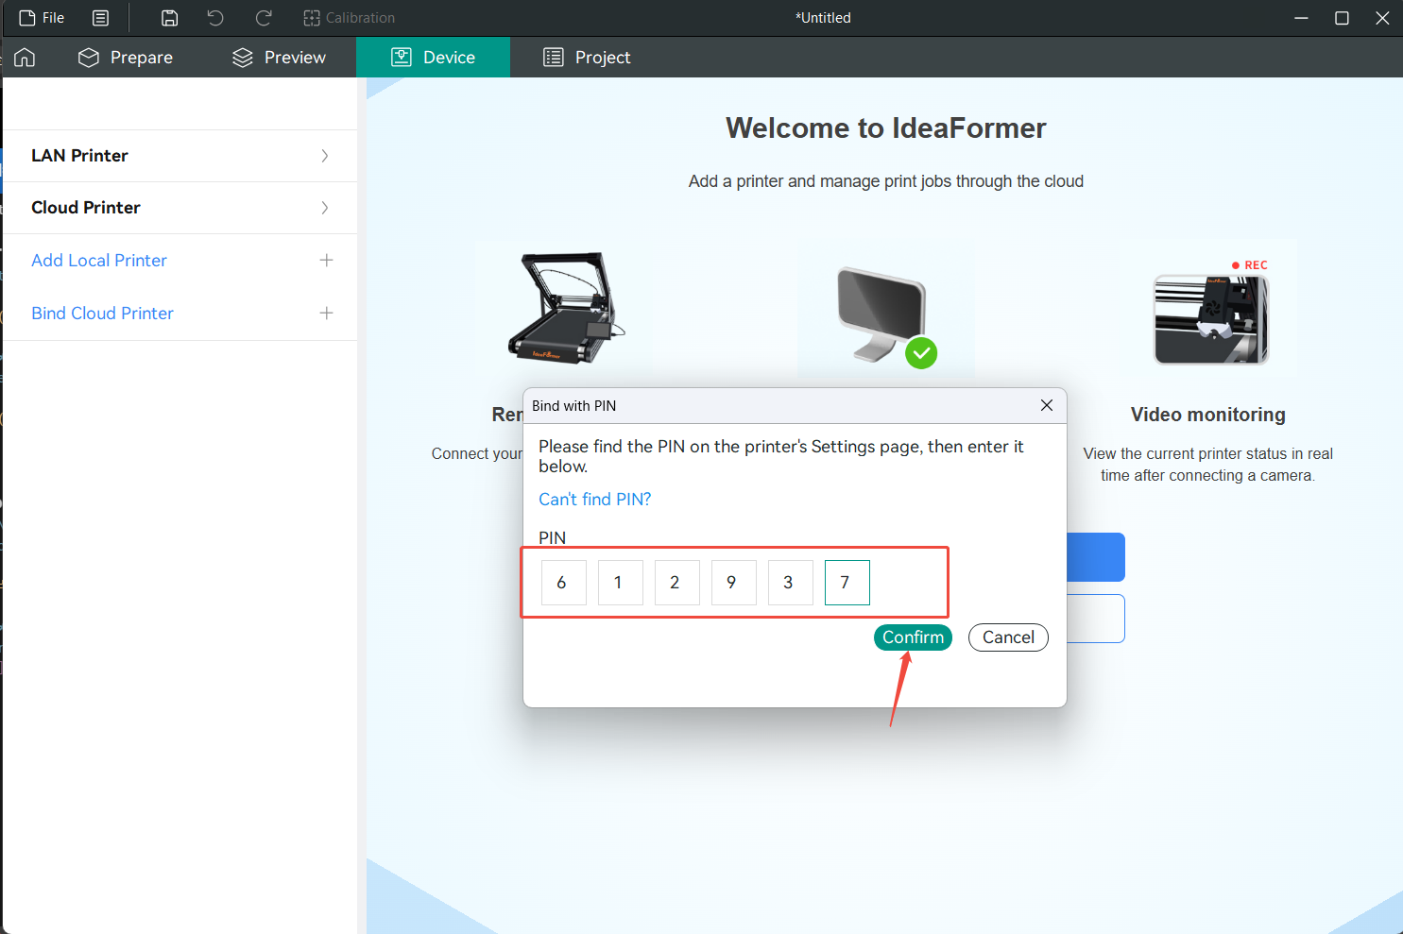Click the Bind Cloud Printer link
Screen dimensions: 1403x934
click(102, 314)
